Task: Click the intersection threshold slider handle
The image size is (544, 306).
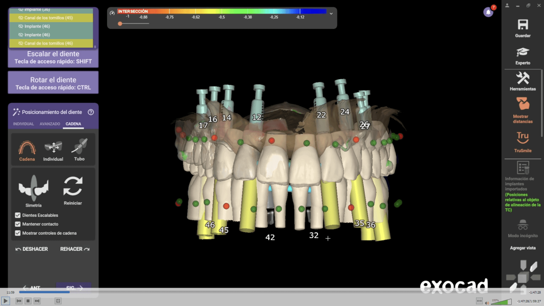Action: click(120, 24)
